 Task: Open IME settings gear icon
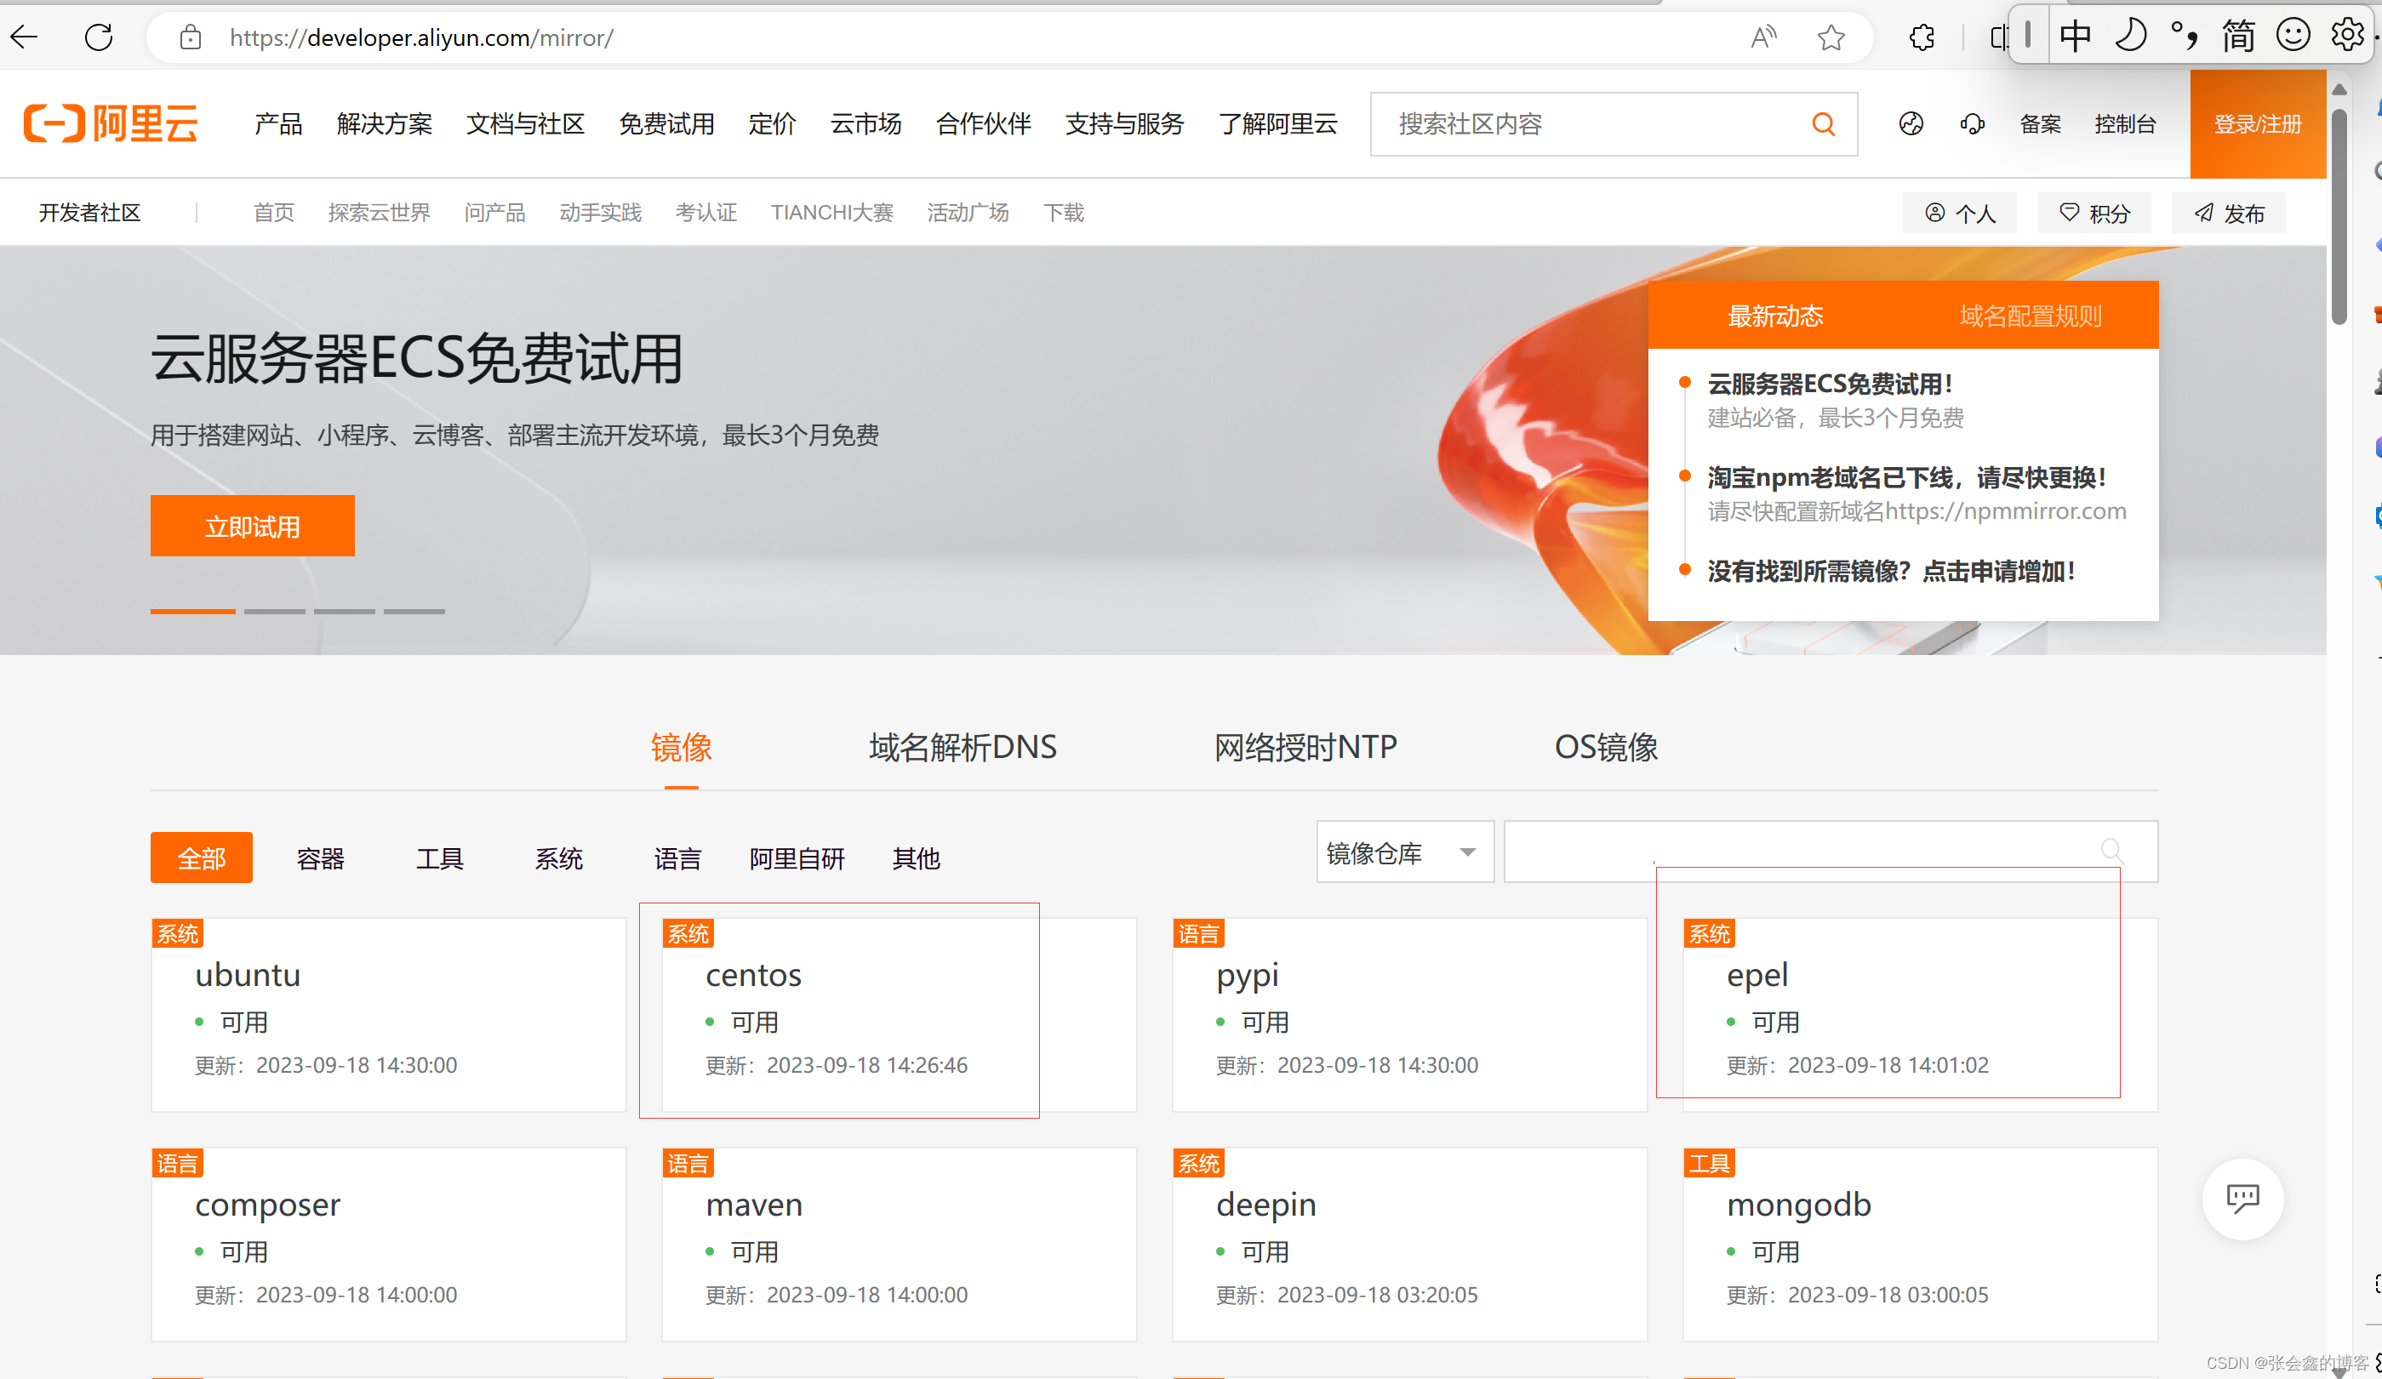[x=2347, y=36]
